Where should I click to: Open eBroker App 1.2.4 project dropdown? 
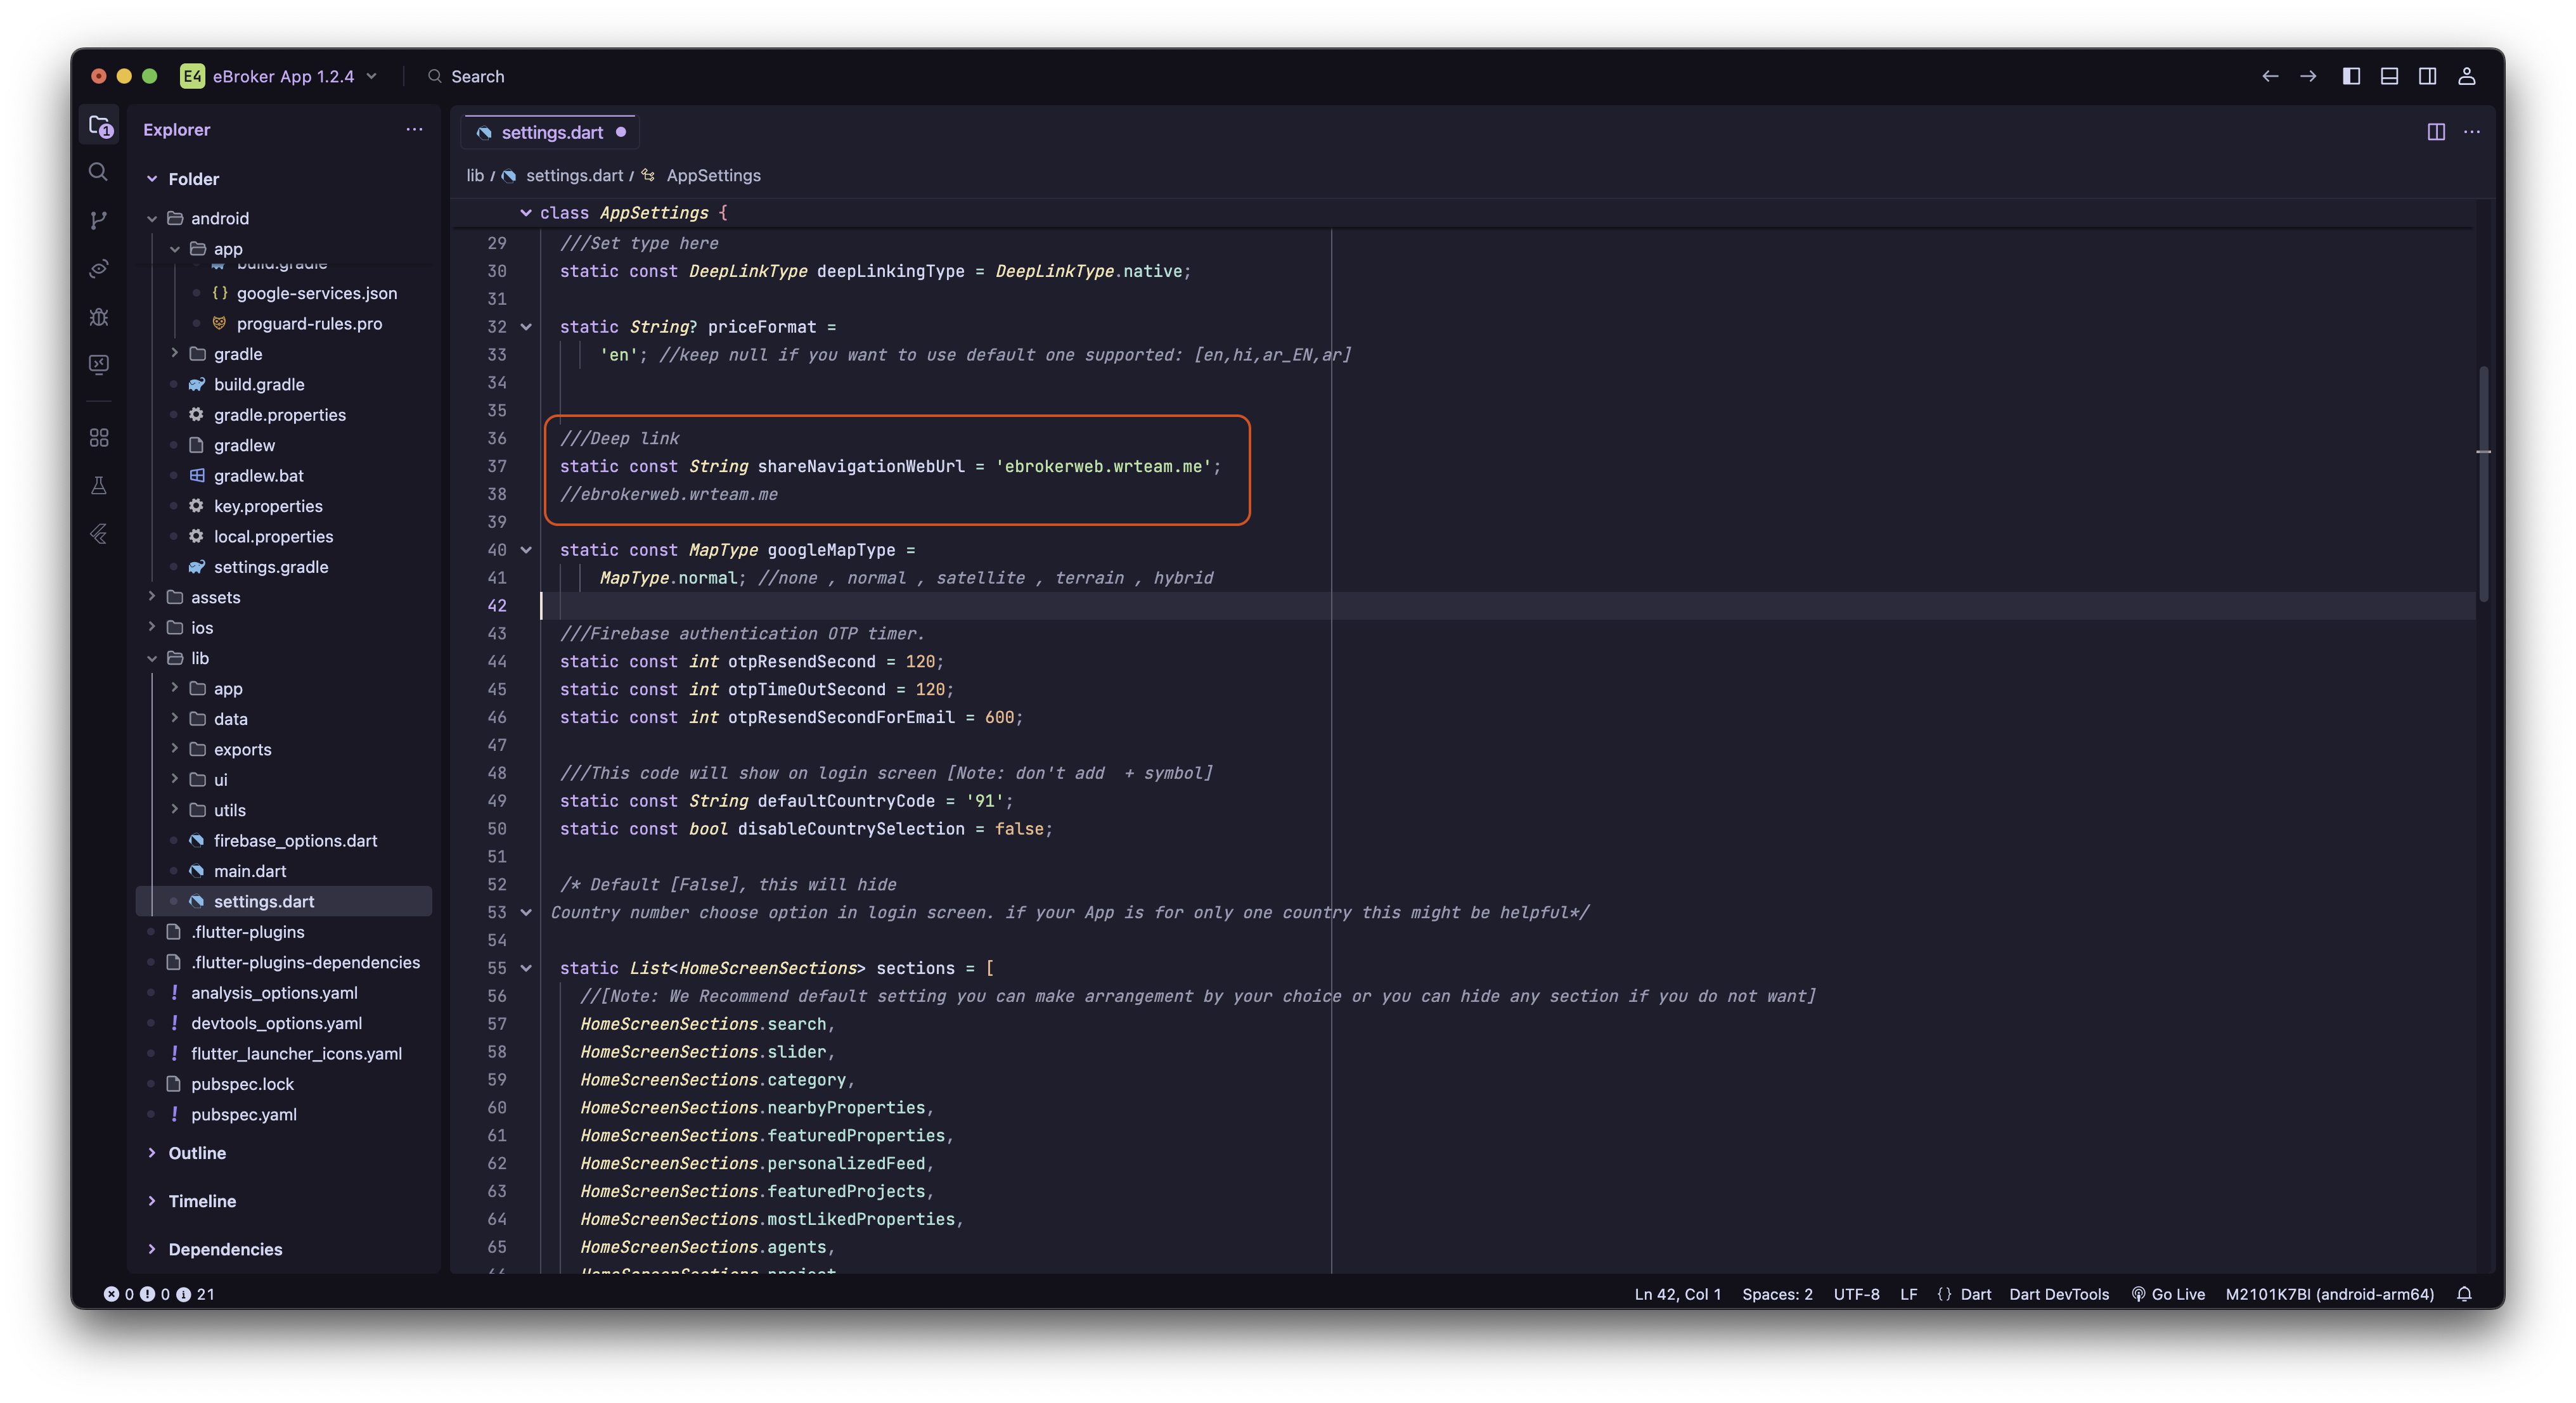[279, 76]
